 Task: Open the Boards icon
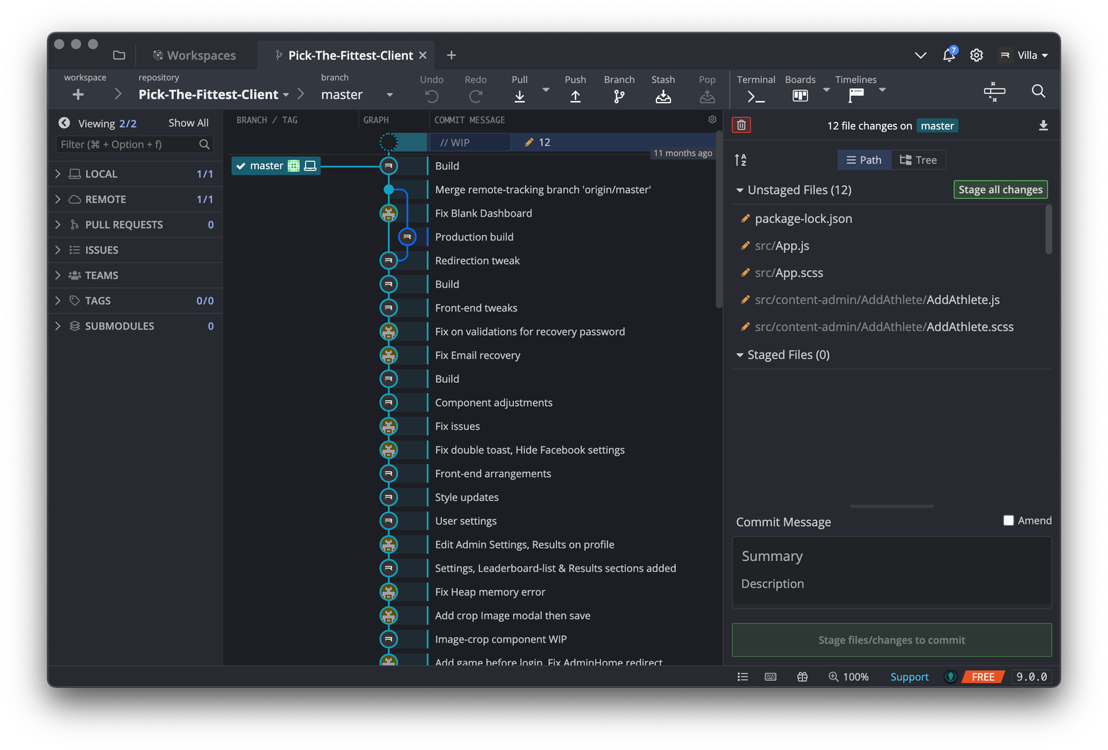(800, 96)
